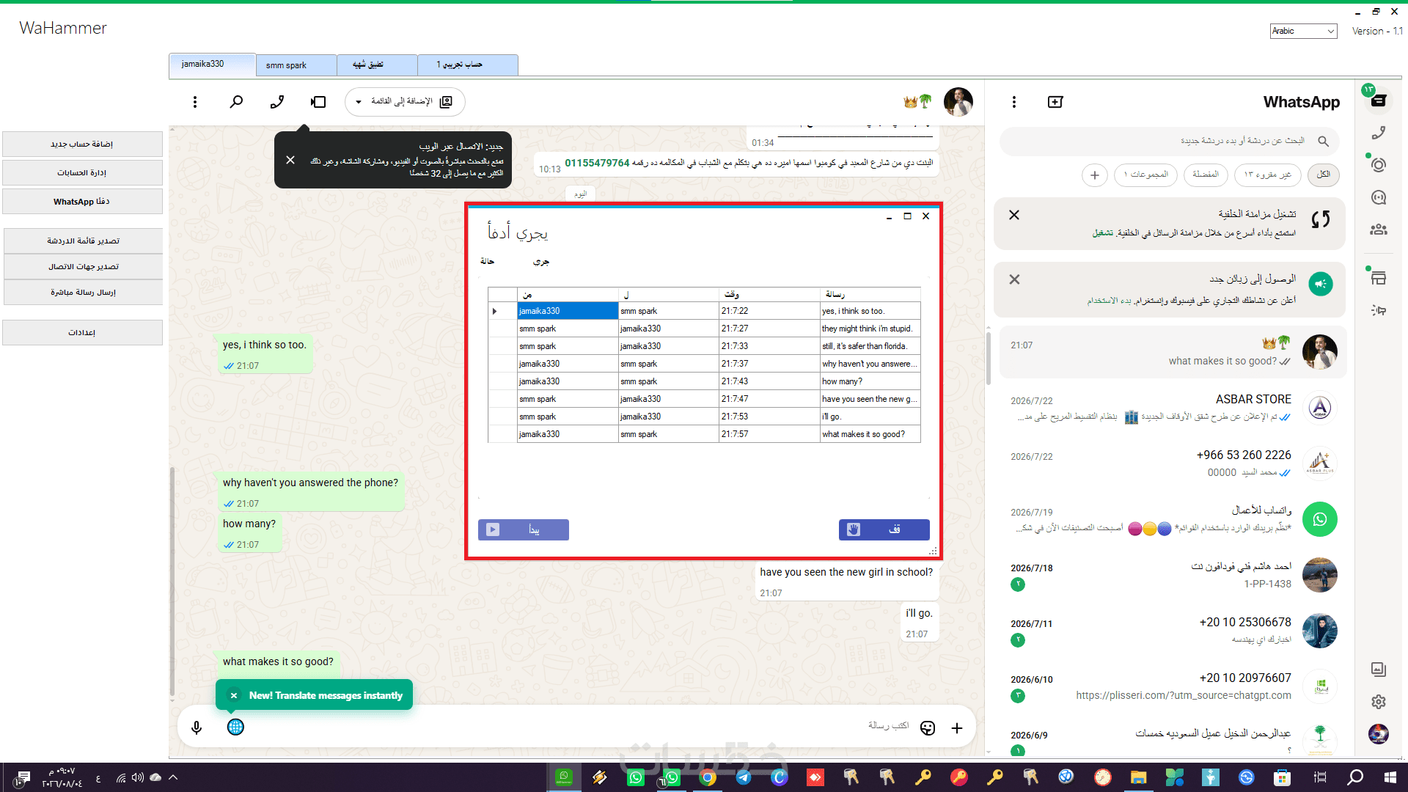Start a video call in chat header
This screenshot has height=792, width=1408.
pos(318,102)
